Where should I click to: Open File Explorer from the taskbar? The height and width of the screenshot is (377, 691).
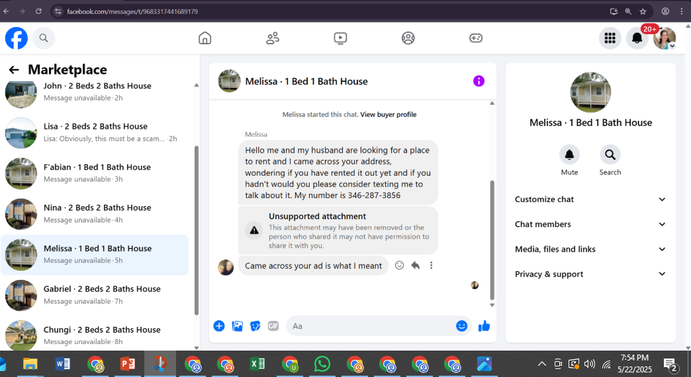(x=30, y=364)
